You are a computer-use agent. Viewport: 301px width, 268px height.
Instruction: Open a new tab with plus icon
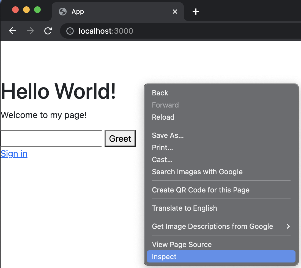196,12
